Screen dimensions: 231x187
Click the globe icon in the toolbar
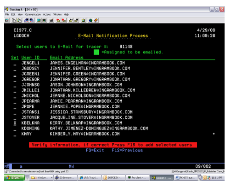coord(90,20)
